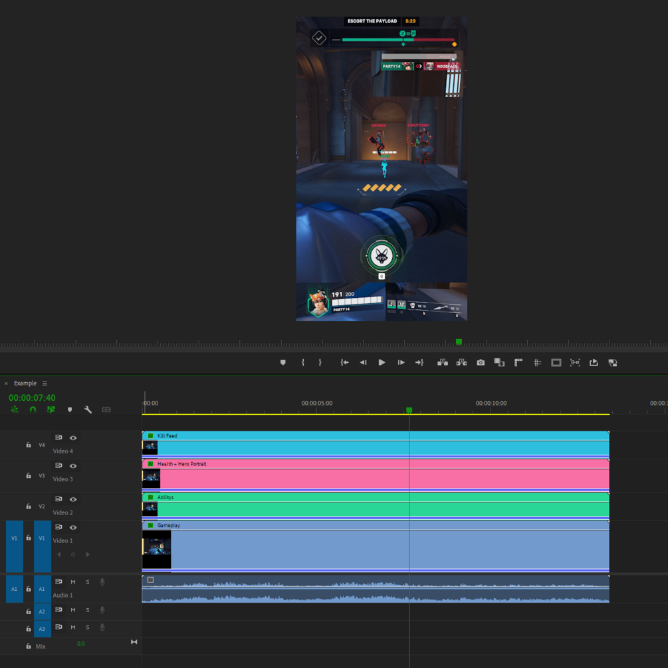Toggle sync lock on Video 3
Image resolution: width=668 pixels, height=668 pixels.
click(58, 466)
